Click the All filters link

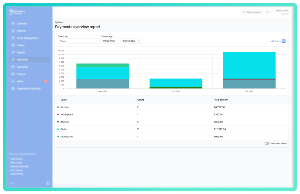tap(276, 41)
